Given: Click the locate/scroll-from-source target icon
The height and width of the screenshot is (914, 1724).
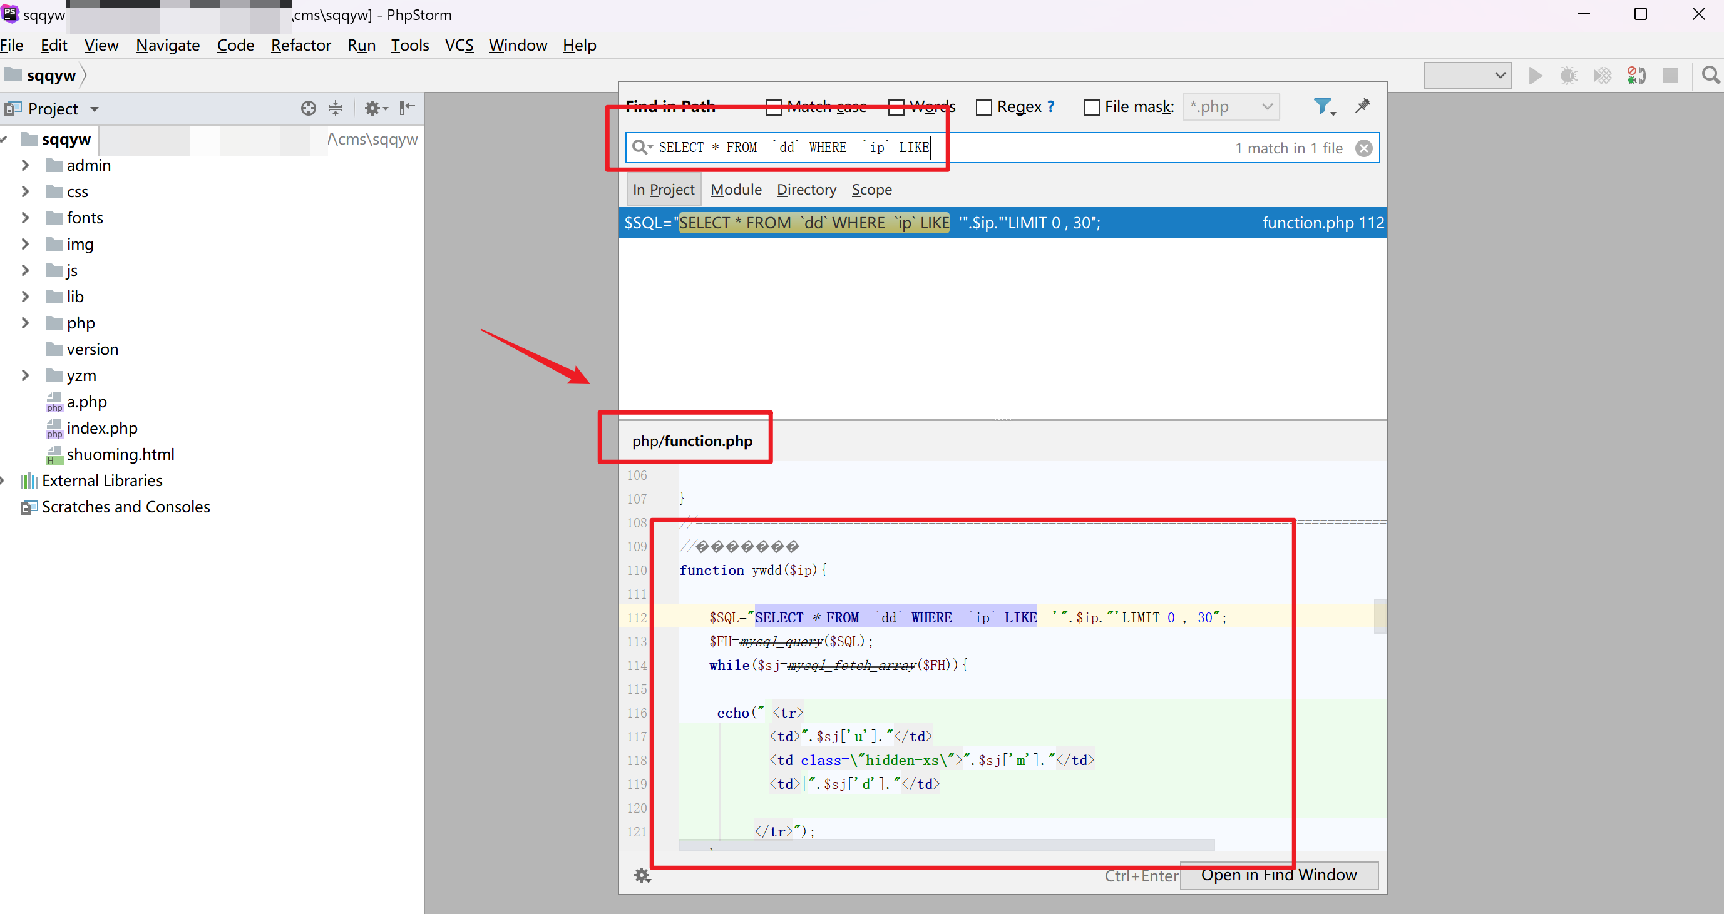Looking at the screenshot, I should (x=308, y=108).
